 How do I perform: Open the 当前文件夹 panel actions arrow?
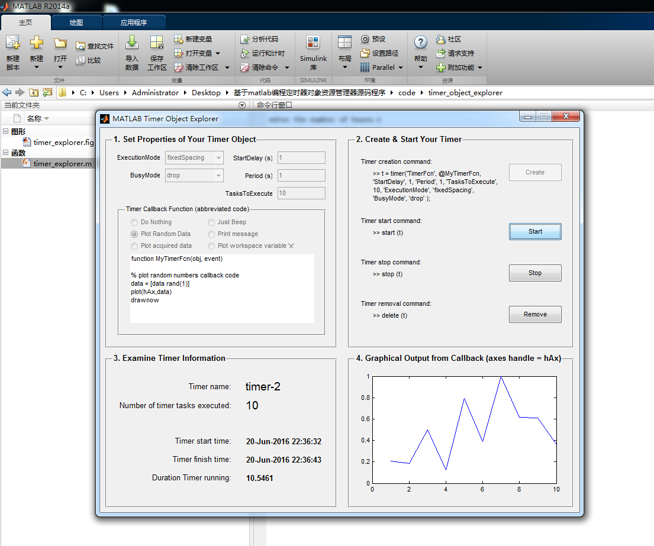click(x=242, y=105)
